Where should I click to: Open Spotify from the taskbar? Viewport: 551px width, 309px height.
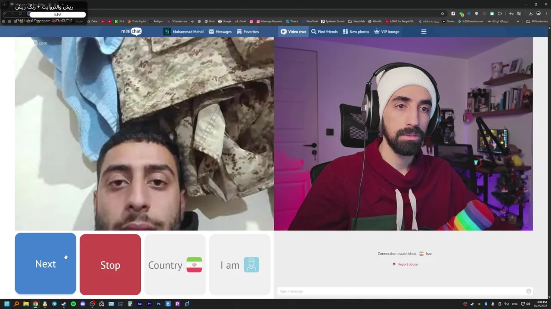[73, 304]
